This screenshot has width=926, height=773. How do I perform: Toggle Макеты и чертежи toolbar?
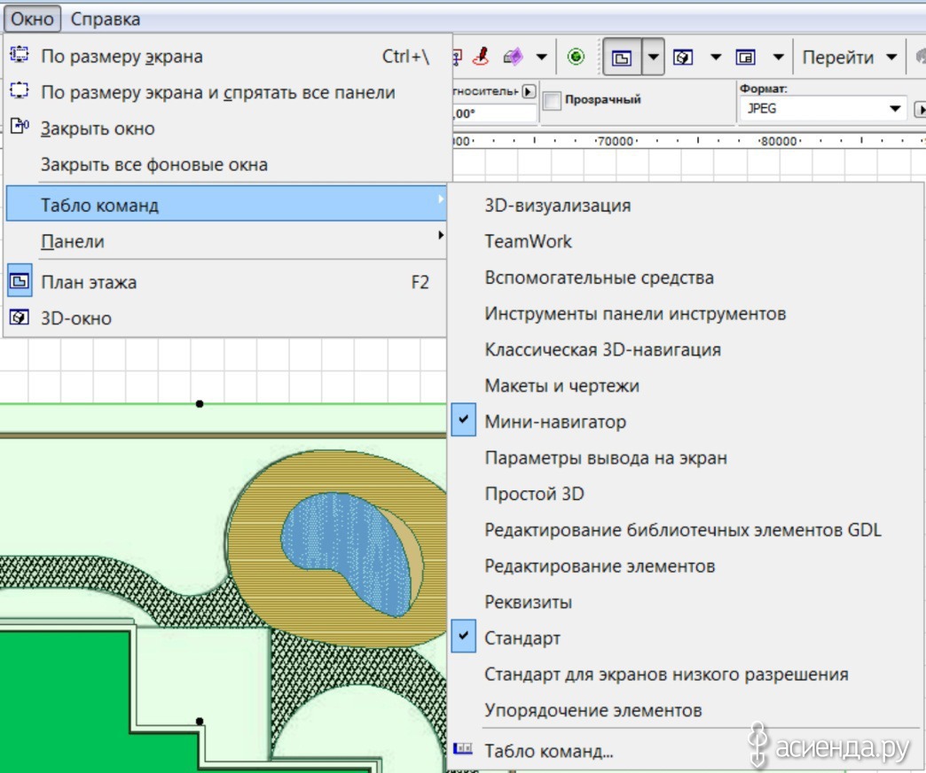(x=685, y=386)
